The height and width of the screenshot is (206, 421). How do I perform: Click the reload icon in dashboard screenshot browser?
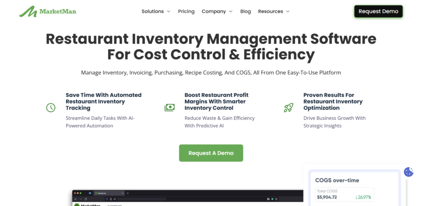86,199
